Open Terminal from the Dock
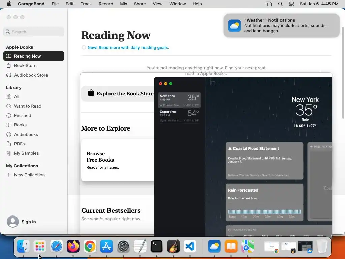 click(x=157, y=246)
